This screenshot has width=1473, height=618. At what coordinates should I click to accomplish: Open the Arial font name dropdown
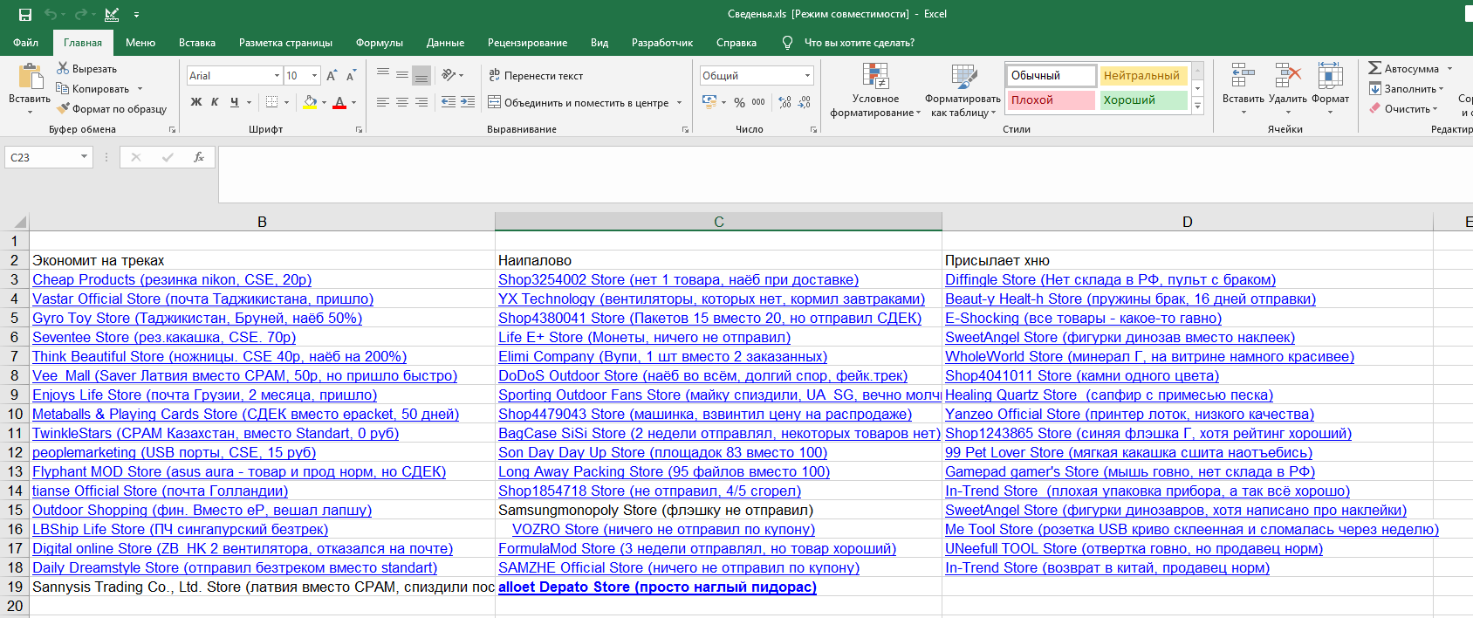pos(277,76)
